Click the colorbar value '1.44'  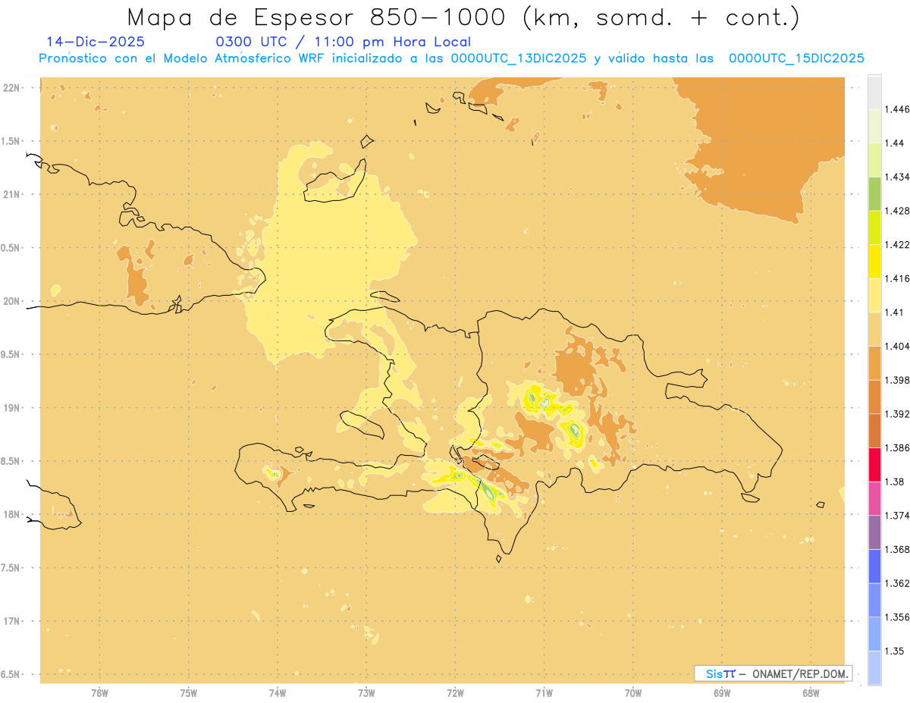click(x=896, y=143)
